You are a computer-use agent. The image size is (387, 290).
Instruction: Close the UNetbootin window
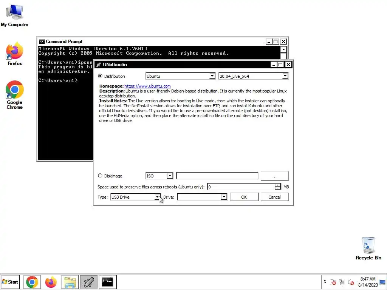288,65
